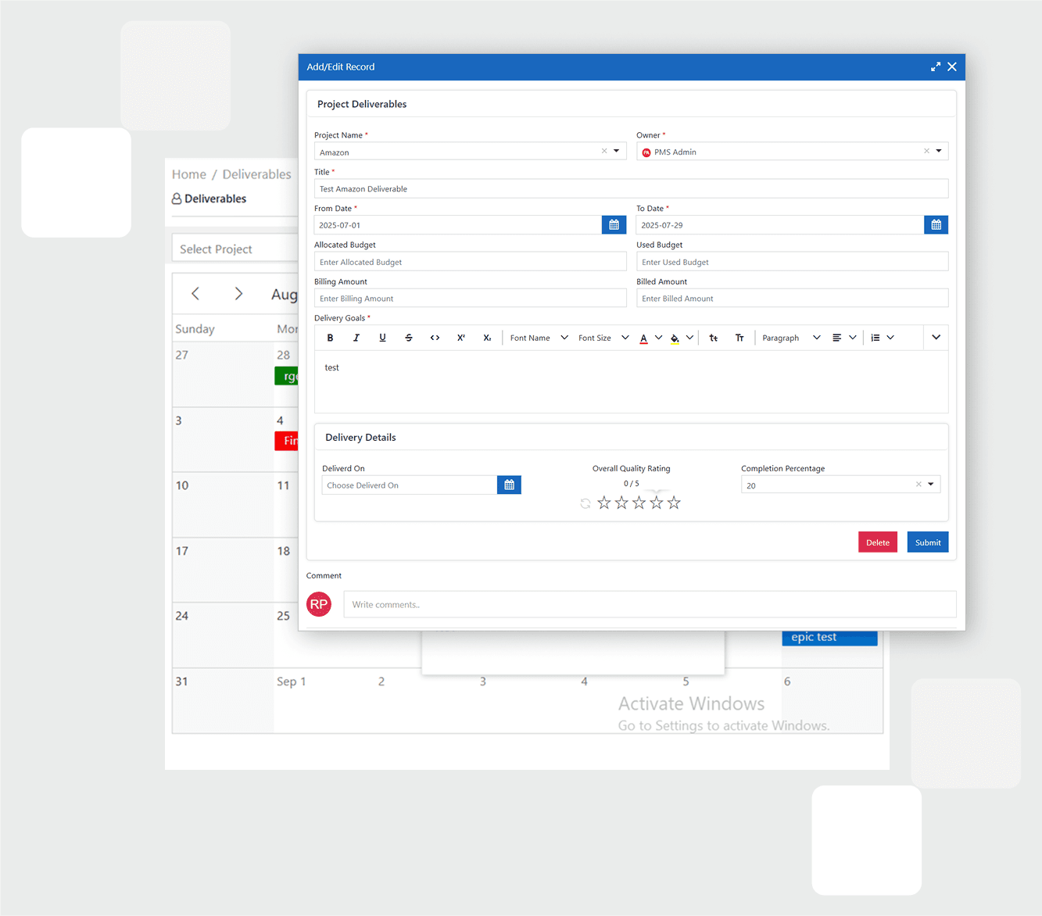Screen dimensions: 1042x916
Task: Click the To Date input field
Action: coord(780,225)
